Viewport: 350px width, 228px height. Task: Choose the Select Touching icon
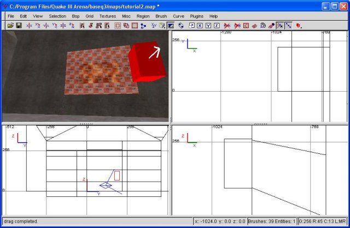[x=90, y=26]
